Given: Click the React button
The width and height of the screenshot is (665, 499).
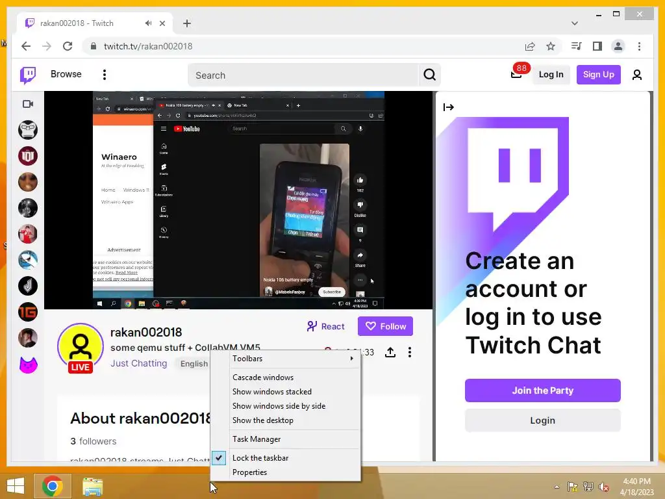Looking at the screenshot, I should click(x=326, y=326).
